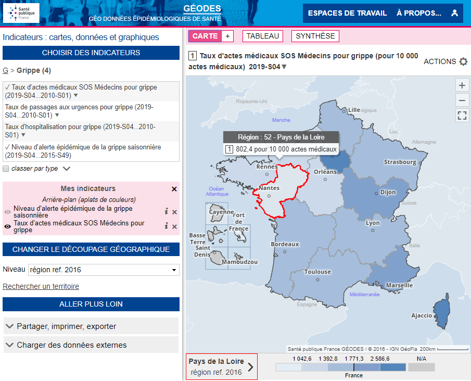Show Niveau d'alerte épidémique layer via eye icon
This screenshot has height=381, width=471.
7,212
